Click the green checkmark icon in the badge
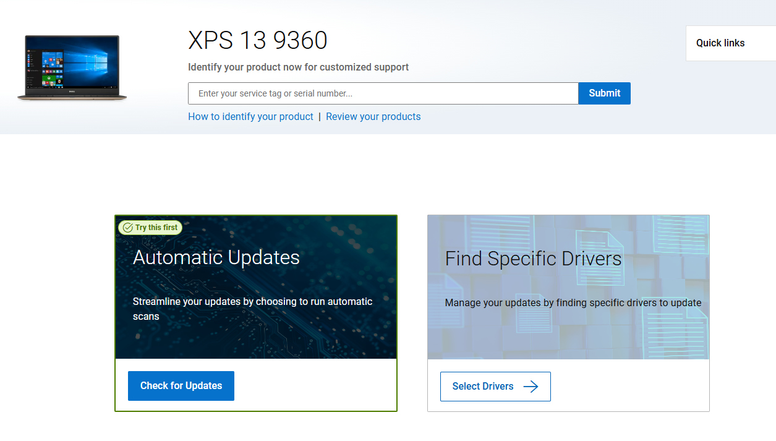The image size is (776, 441). [127, 228]
